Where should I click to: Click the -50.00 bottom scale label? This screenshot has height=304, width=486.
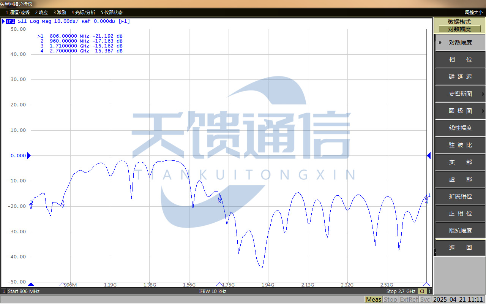17,282
